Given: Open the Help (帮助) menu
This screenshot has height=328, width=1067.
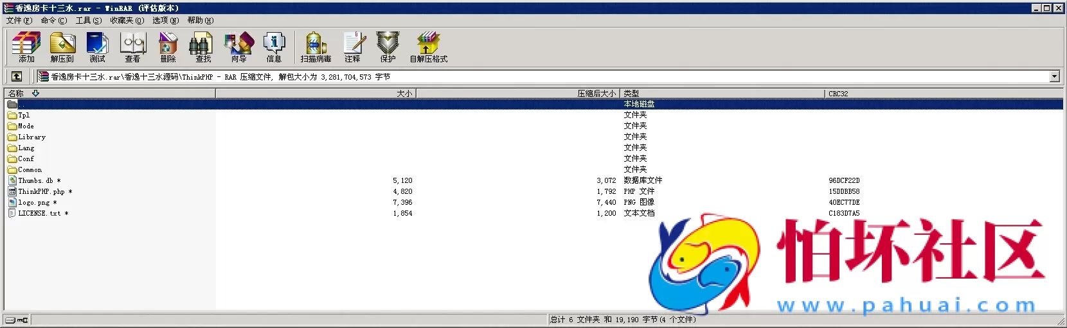Looking at the screenshot, I should pos(201,21).
